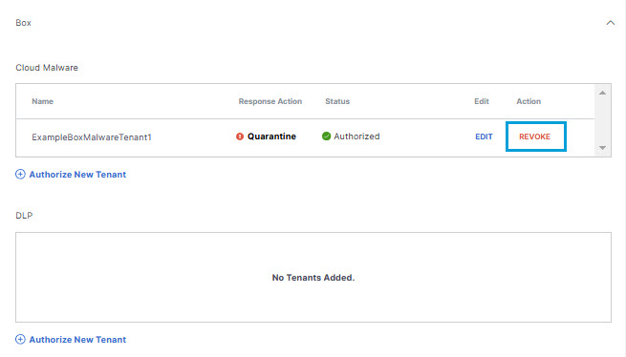This screenshot has height=357, width=626.
Task: Open EDIT for ExampleBoxMalwareTenant1
Action: click(484, 136)
